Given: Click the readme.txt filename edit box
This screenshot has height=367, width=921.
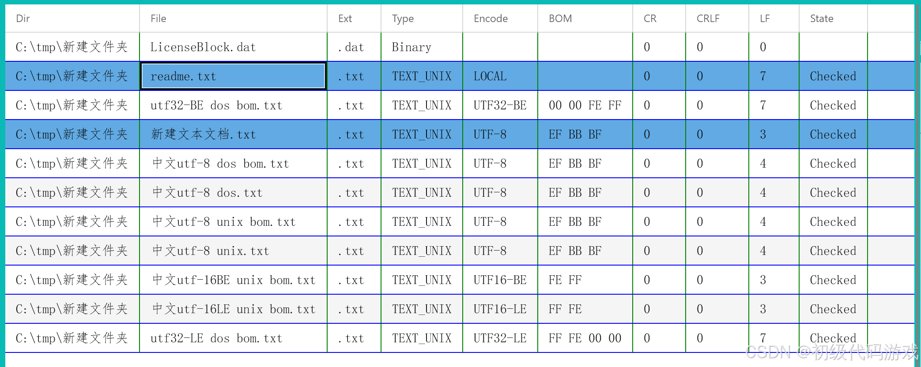Looking at the screenshot, I should coord(232,76).
